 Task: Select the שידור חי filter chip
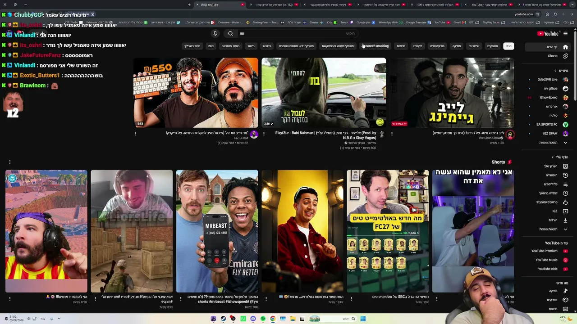click(x=474, y=46)
